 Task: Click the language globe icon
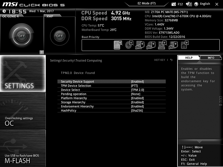(x=196, y=4)
